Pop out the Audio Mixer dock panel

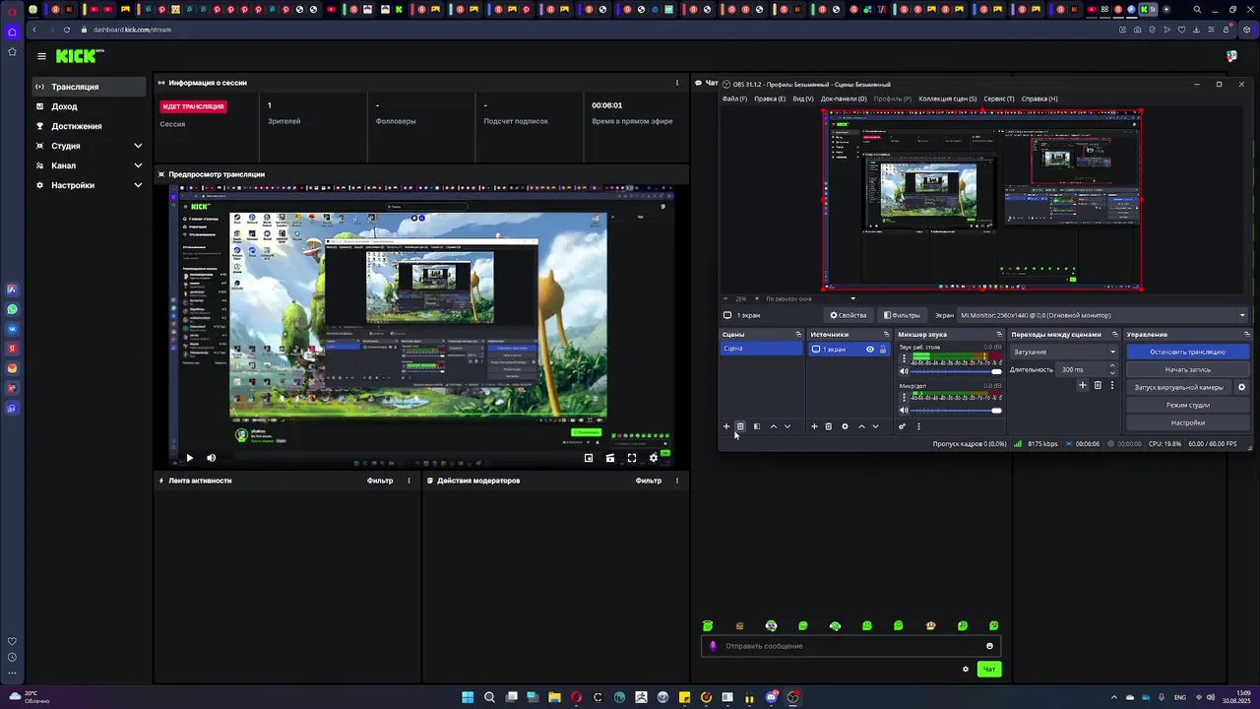coord(999,335)
